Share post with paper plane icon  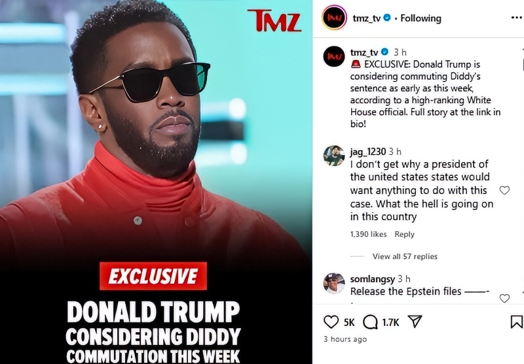click(x=415, y=322)
